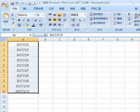The height and width of the screenshot is (112, 140).
Task: Increase indent of cell text
Action: pos(55,25)
